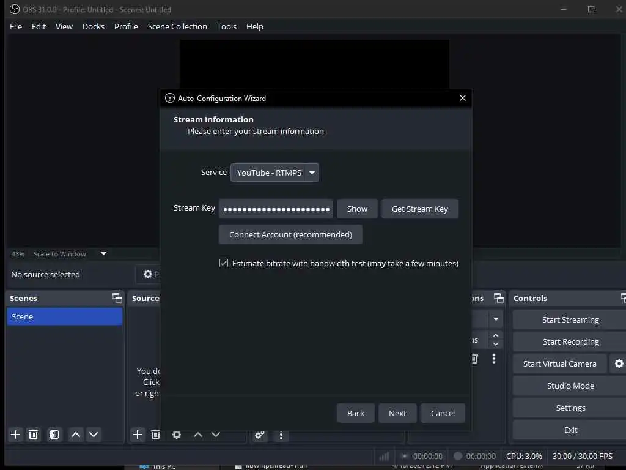Open audio mixer advanced gears icon

259,435
